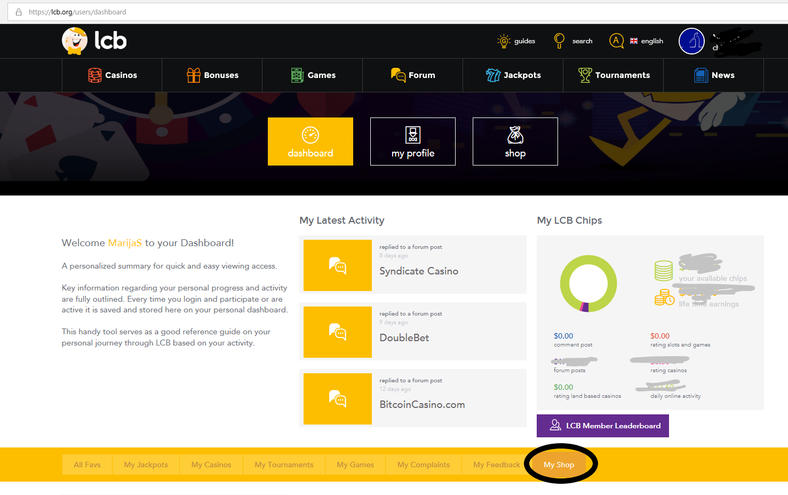Image resolution: width=788 pixels, height=495 pixels.
Task: Switch to the My Casinos tab
Action: tap(211, 465)
